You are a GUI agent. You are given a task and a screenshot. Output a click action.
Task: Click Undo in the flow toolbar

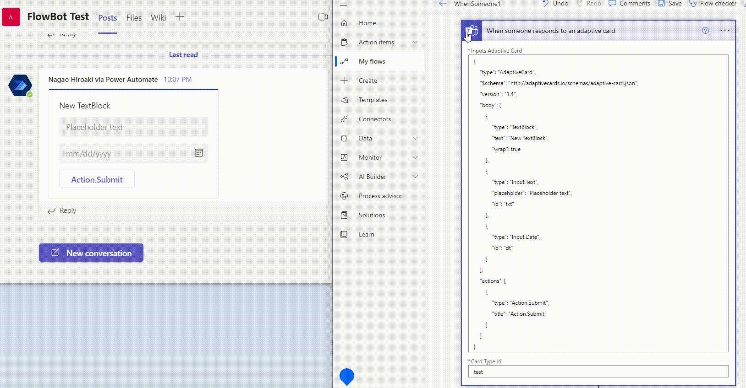555,3
